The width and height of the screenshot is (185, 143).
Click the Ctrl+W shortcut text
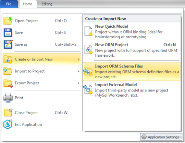point(61,113)
